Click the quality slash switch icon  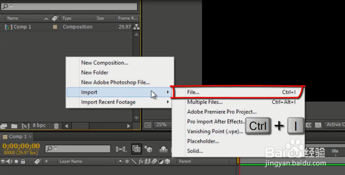[134, 161]
